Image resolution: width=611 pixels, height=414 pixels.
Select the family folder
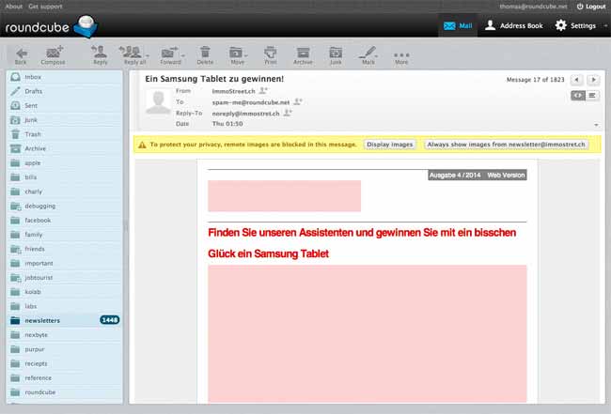(64, 235)
